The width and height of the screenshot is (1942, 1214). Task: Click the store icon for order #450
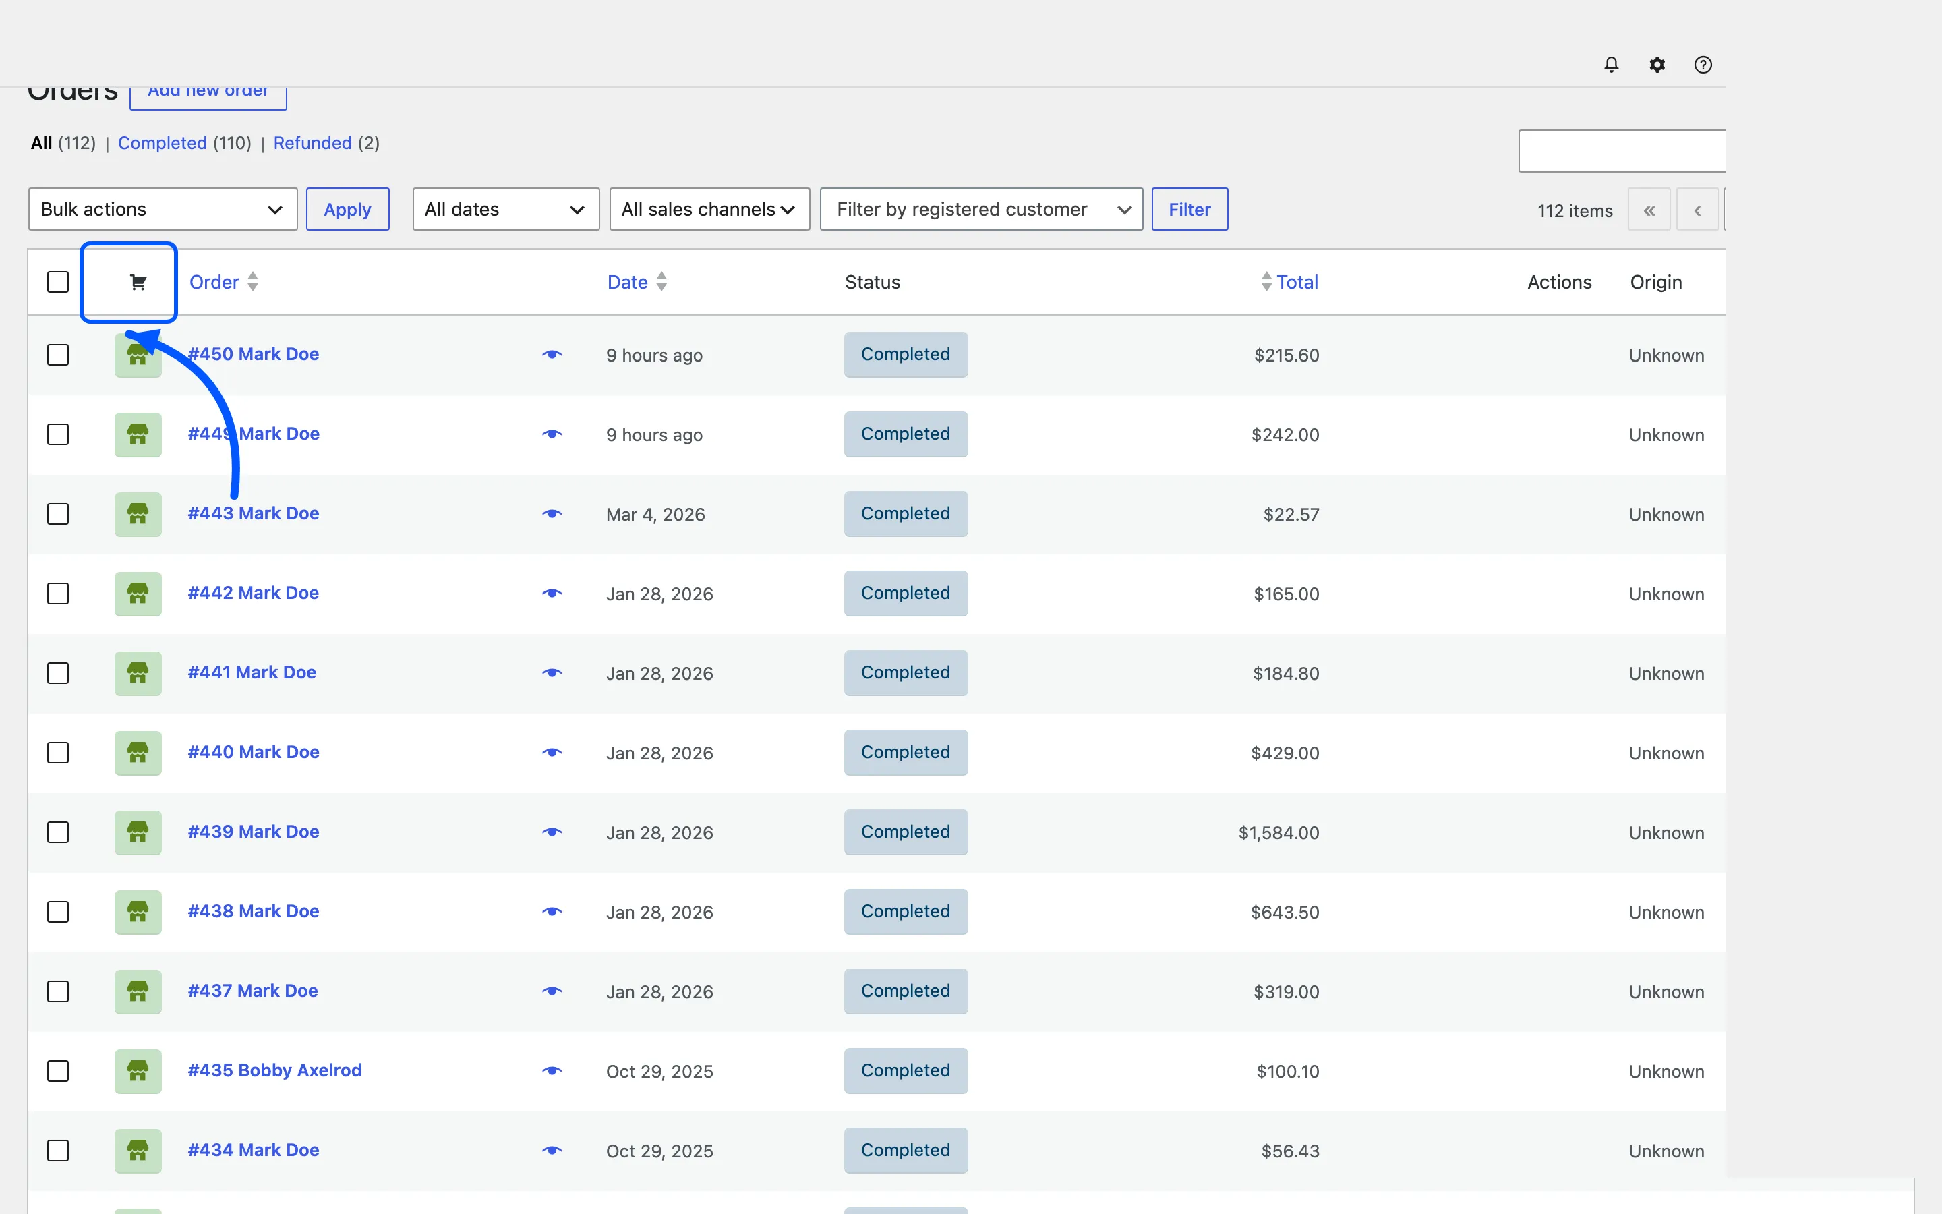click(138, 355)
